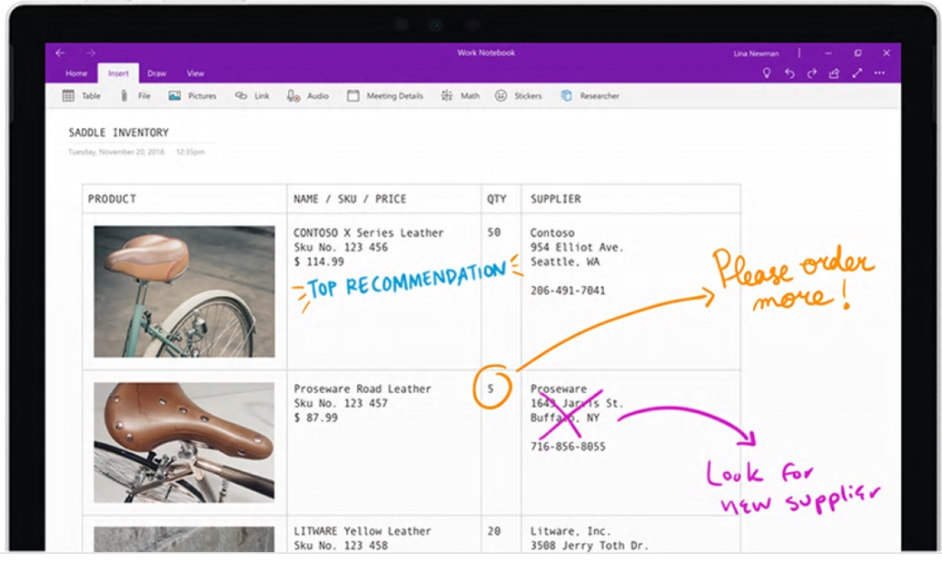The width and height of the screenshot is (942, 563).
Task: Attach a file using the File button
Action: point(136,96)
